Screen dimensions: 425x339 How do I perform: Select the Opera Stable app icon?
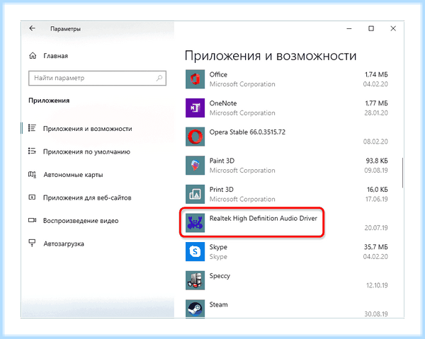195,137
